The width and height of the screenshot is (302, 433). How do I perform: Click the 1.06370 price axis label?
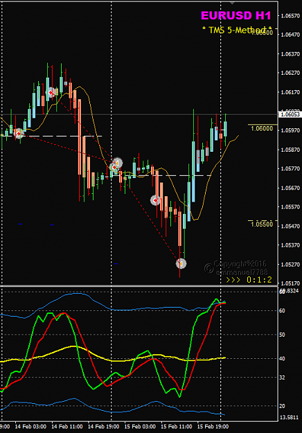[x=290, y=54]
